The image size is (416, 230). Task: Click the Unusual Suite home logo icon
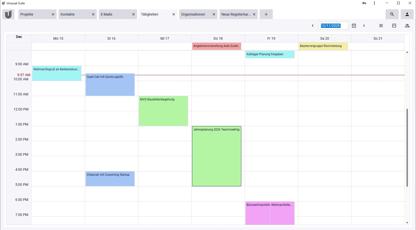(x=8, y=14)
